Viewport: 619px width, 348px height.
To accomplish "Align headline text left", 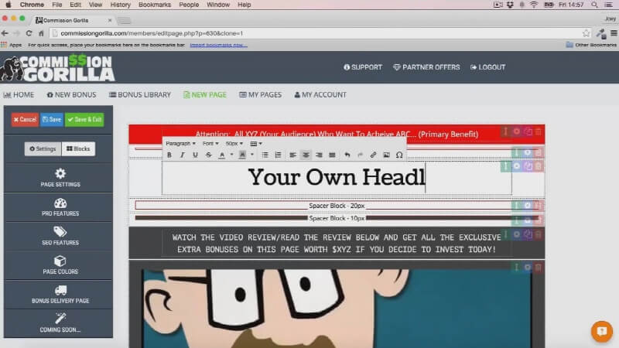I will (x=292, y=155).
